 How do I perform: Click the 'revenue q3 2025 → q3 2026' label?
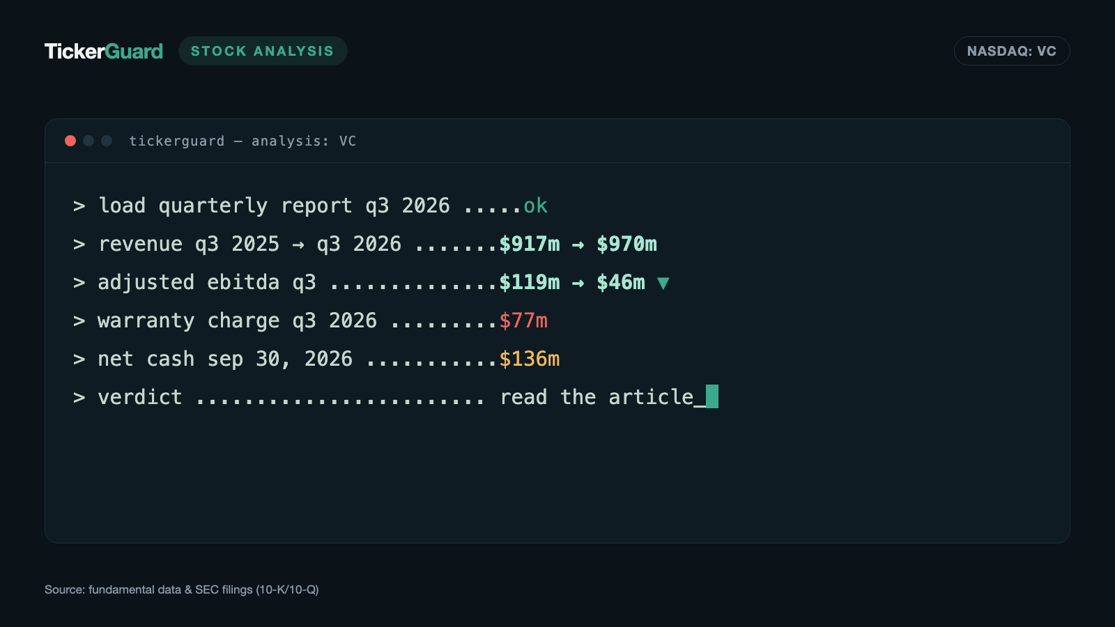[x=249, y=244]
